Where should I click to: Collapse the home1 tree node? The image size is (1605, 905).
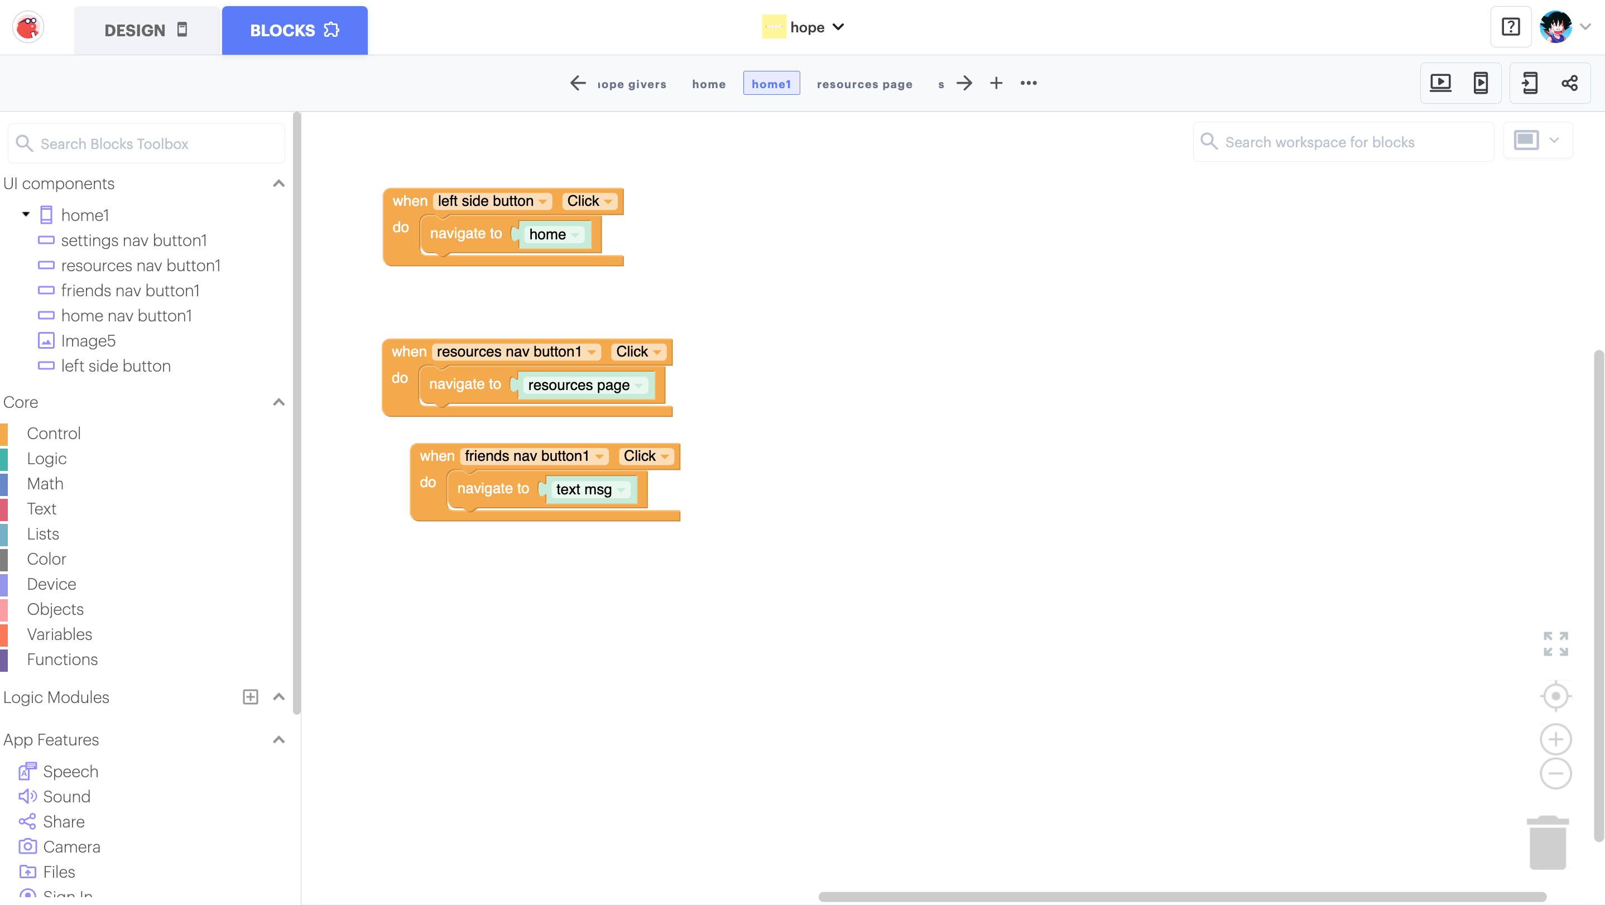[x=26, y=214]
